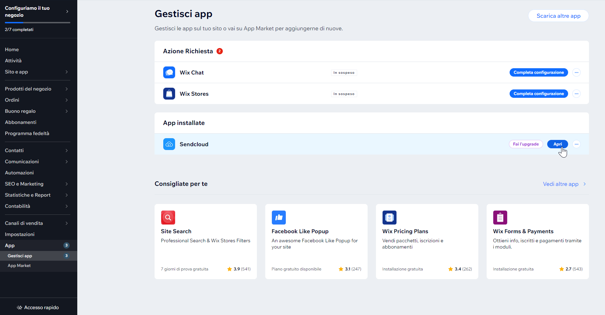This screenshot has height=315, width=605.
Task: Open more options for Wix Chat
Action: coord(576,72)
